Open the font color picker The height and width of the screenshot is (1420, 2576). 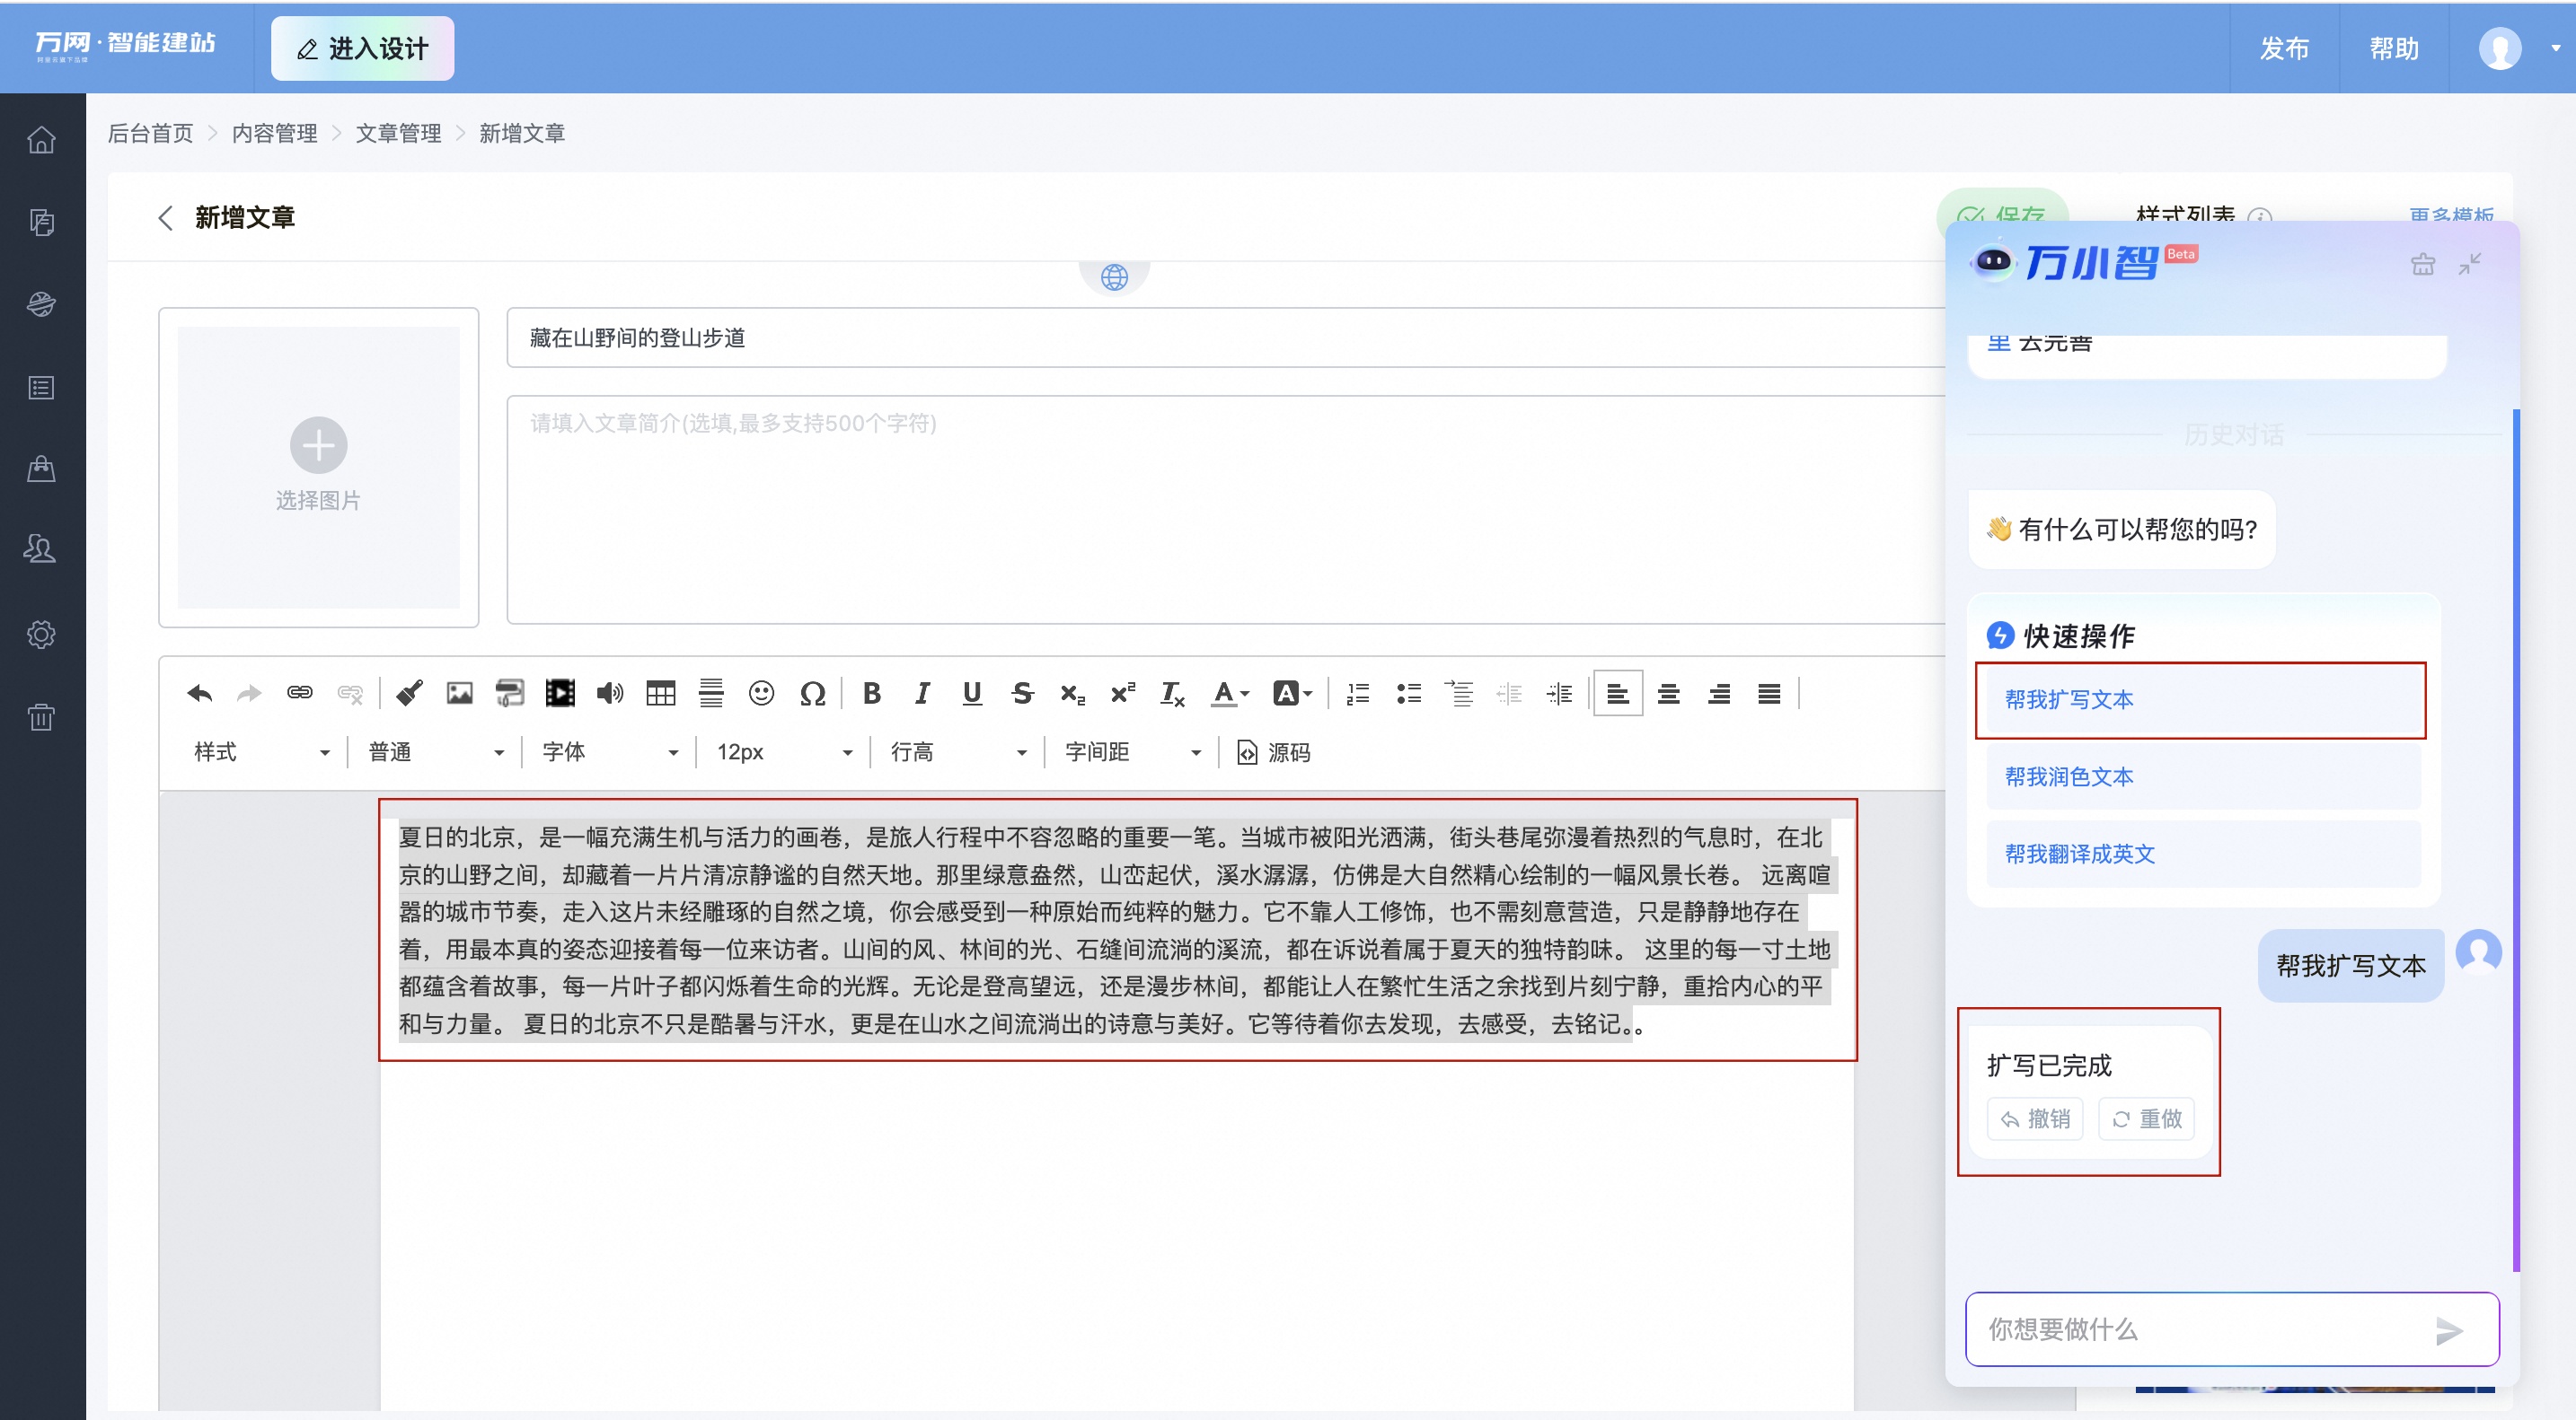[1231, 694]
